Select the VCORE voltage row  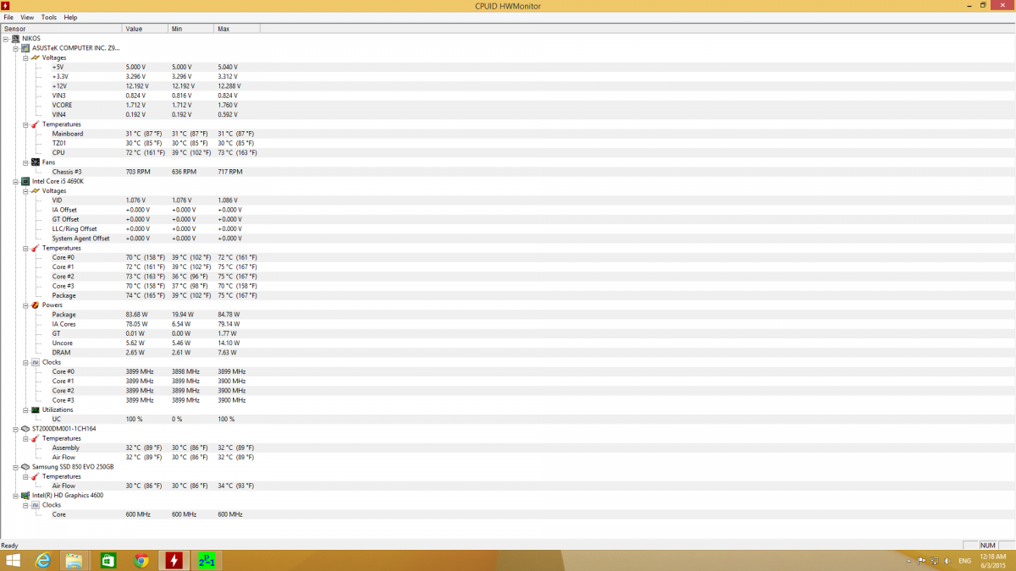pos(508,105)
